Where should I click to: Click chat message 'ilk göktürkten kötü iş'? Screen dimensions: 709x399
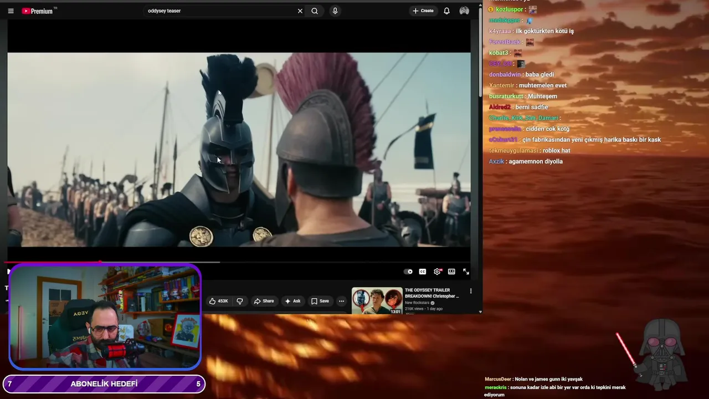coord(544,31)
